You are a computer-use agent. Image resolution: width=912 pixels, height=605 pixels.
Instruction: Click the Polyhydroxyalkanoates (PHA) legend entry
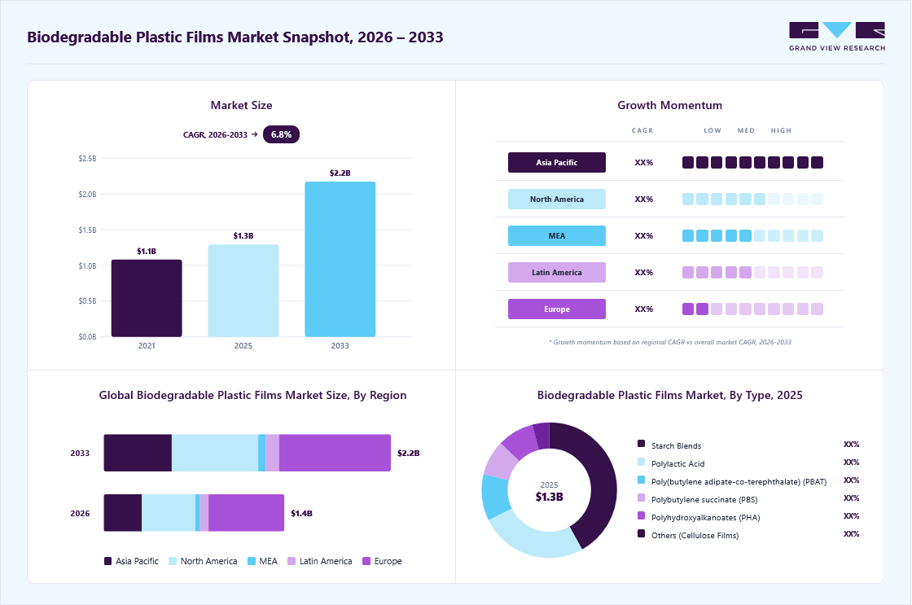(705, 518)
